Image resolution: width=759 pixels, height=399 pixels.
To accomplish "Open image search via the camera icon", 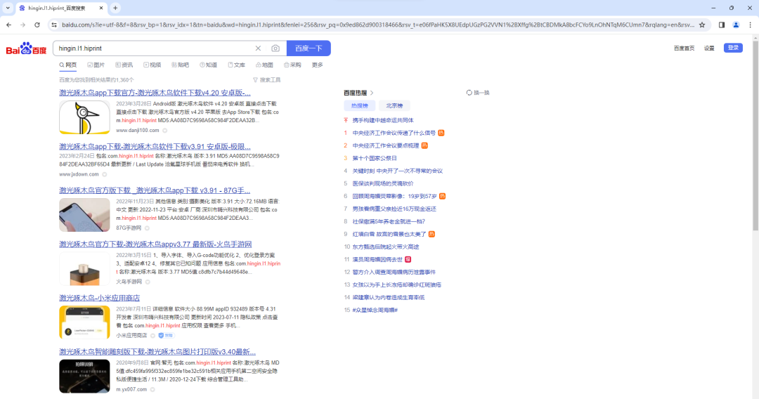I will click(x=275, y=48).
